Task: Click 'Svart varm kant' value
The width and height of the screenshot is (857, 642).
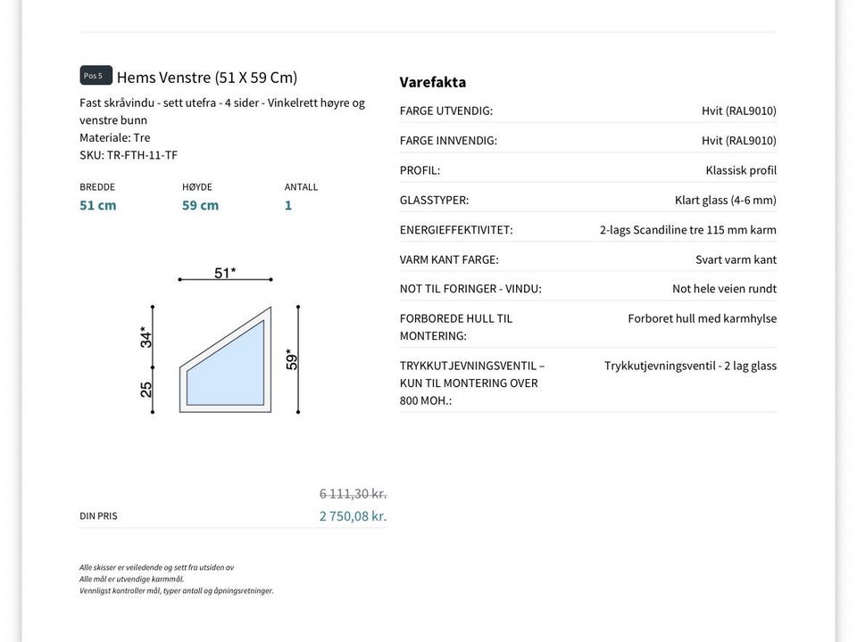Action: [x=736, y=259]
